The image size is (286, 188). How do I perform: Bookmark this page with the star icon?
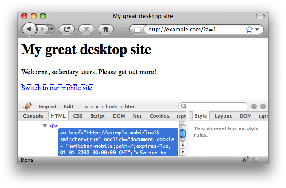click(249, 29)
